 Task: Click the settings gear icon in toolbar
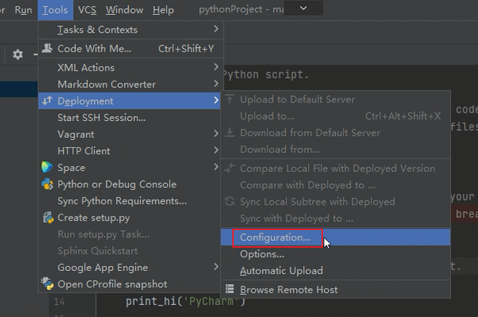click(x=18, y=54)
